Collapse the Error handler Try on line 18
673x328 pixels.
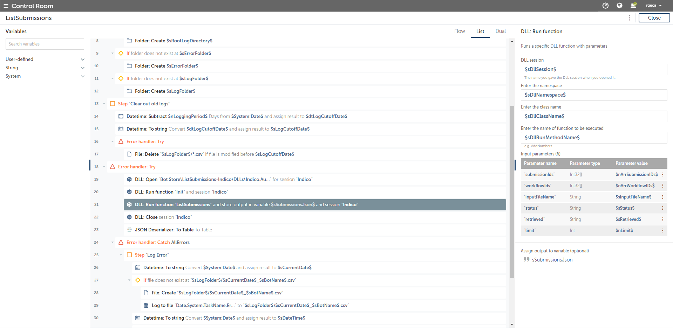click(104, 167)
